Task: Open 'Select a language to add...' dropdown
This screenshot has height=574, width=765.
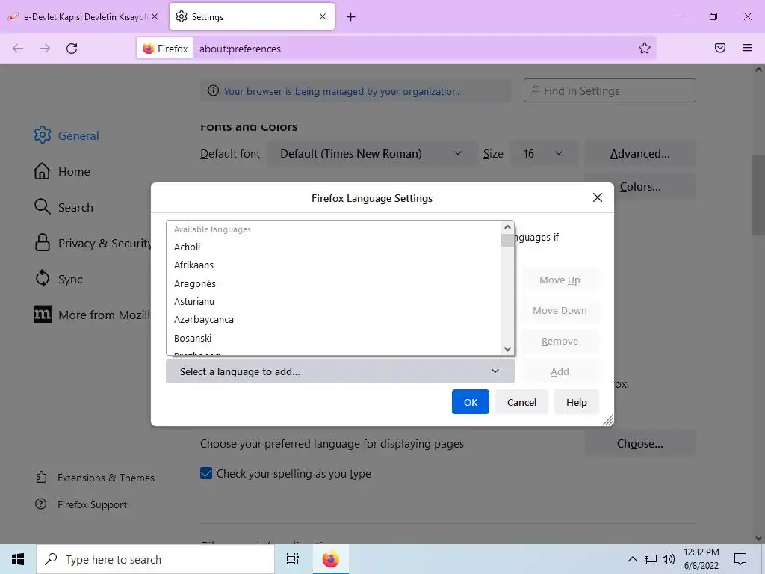Action: coord(340,371)
